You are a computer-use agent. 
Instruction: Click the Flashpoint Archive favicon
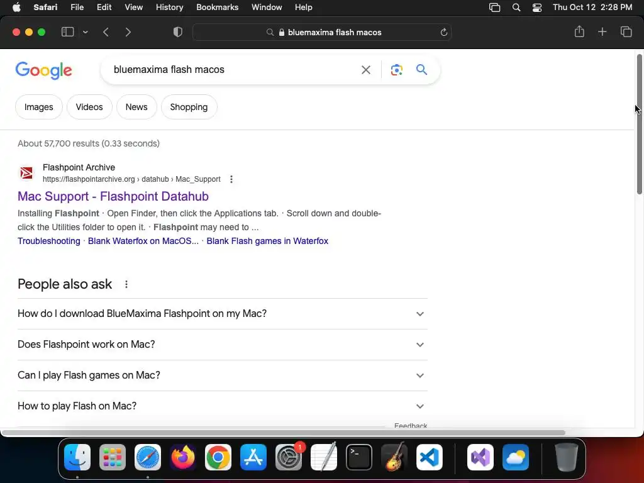tap(26, 173)
